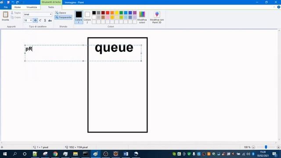Pick the gray color swatch in top row
The image size is (281, 158).
tap(98, 13)
